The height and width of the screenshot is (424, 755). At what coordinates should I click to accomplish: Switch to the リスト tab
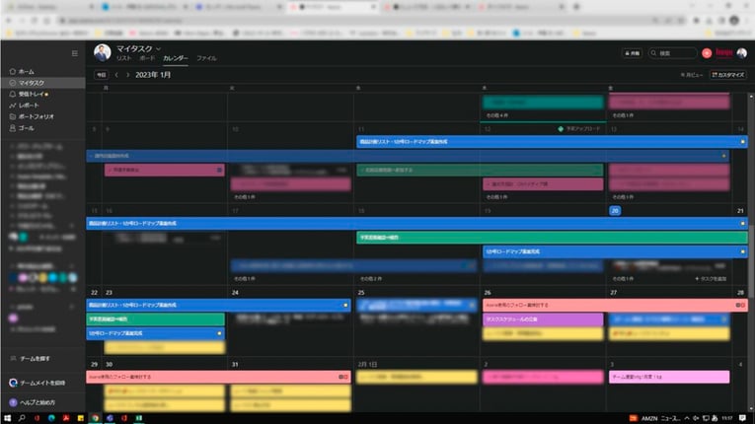pyautogui.click(x=123, y=59)
